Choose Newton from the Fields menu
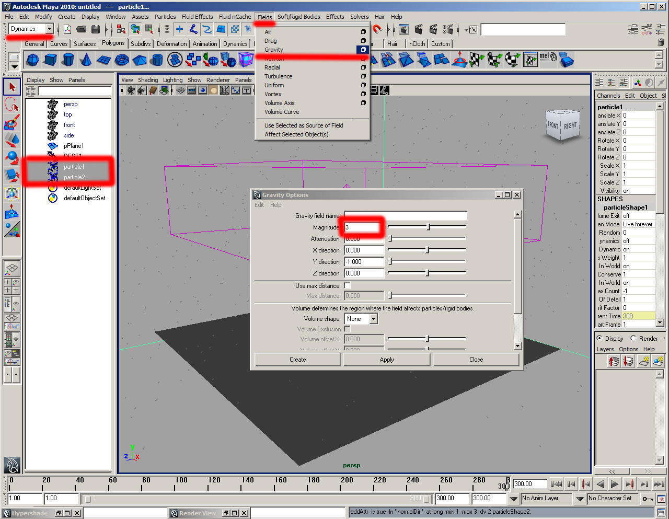The image size is (669, 519). point(274,59)
